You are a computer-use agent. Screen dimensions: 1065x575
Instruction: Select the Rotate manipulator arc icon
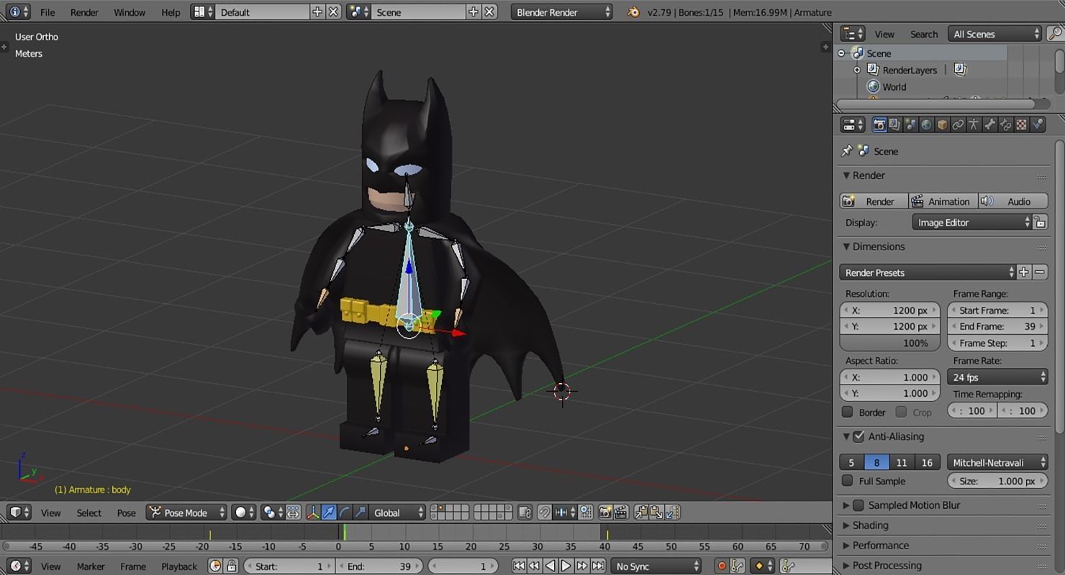(x=345, y=512)
